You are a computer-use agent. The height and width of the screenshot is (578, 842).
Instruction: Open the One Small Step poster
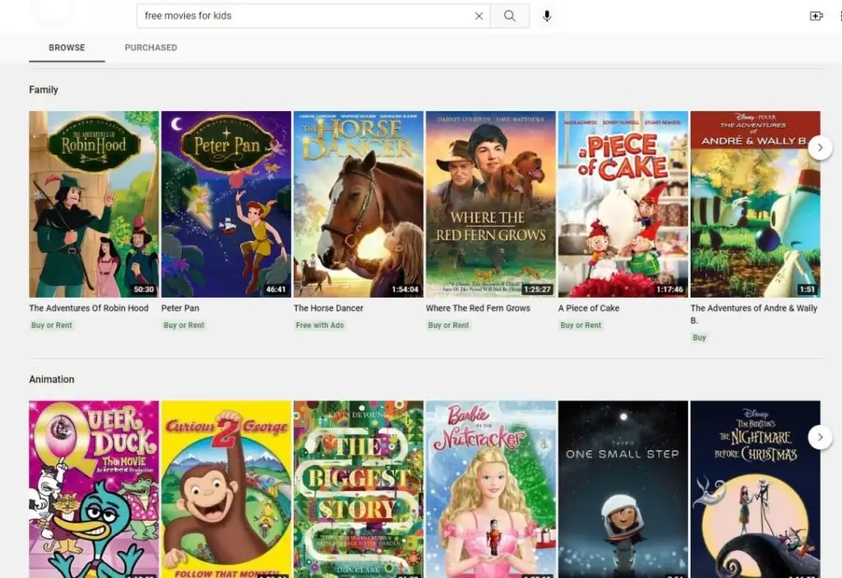click(623, 489)
